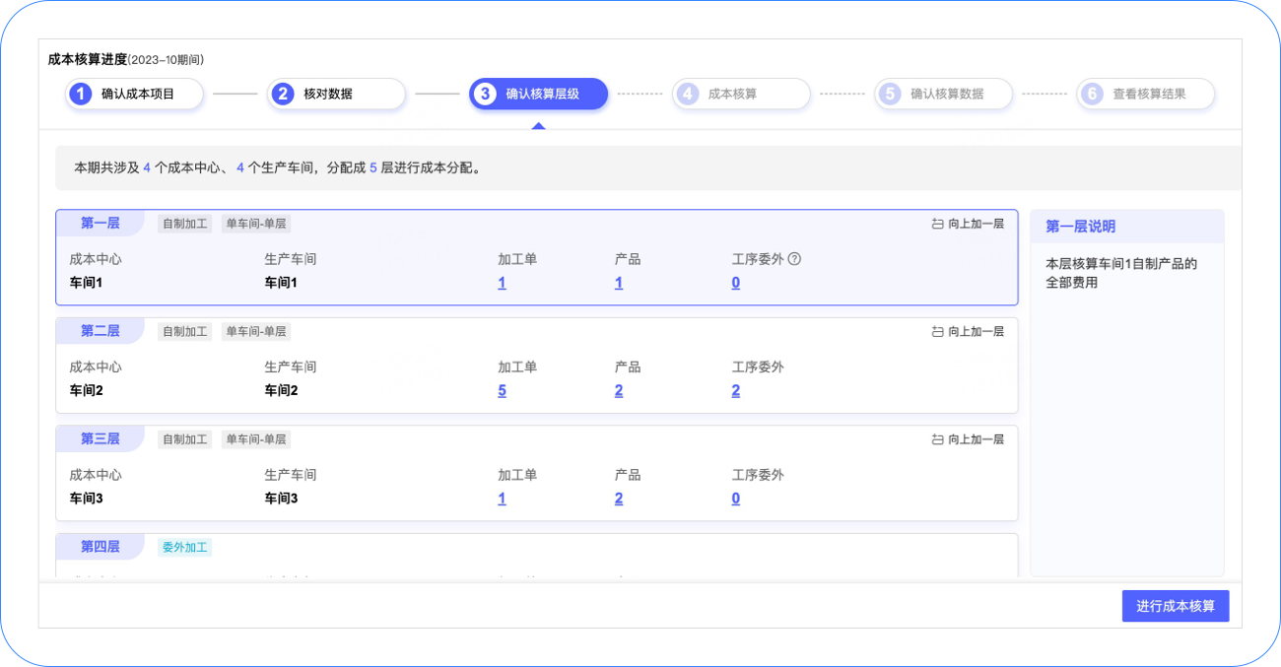This screenshot has height=667, width=1281.
Task: Open step 4 成本核算
Action: coord(741,94)
